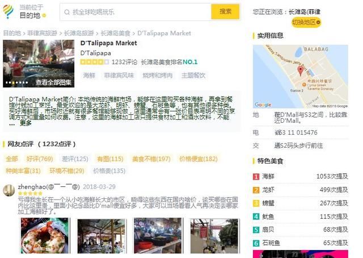Click the number 5 badge beside 扇贝
The image size is (363, 258).
256,230
